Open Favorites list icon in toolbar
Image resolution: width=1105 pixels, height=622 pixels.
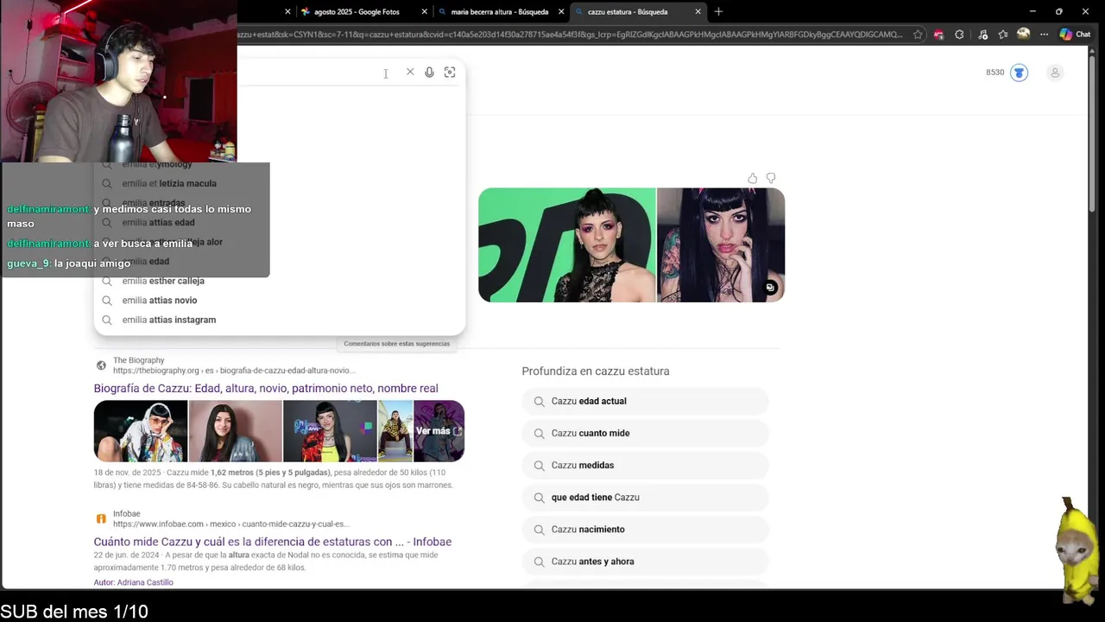point(1002,35)
